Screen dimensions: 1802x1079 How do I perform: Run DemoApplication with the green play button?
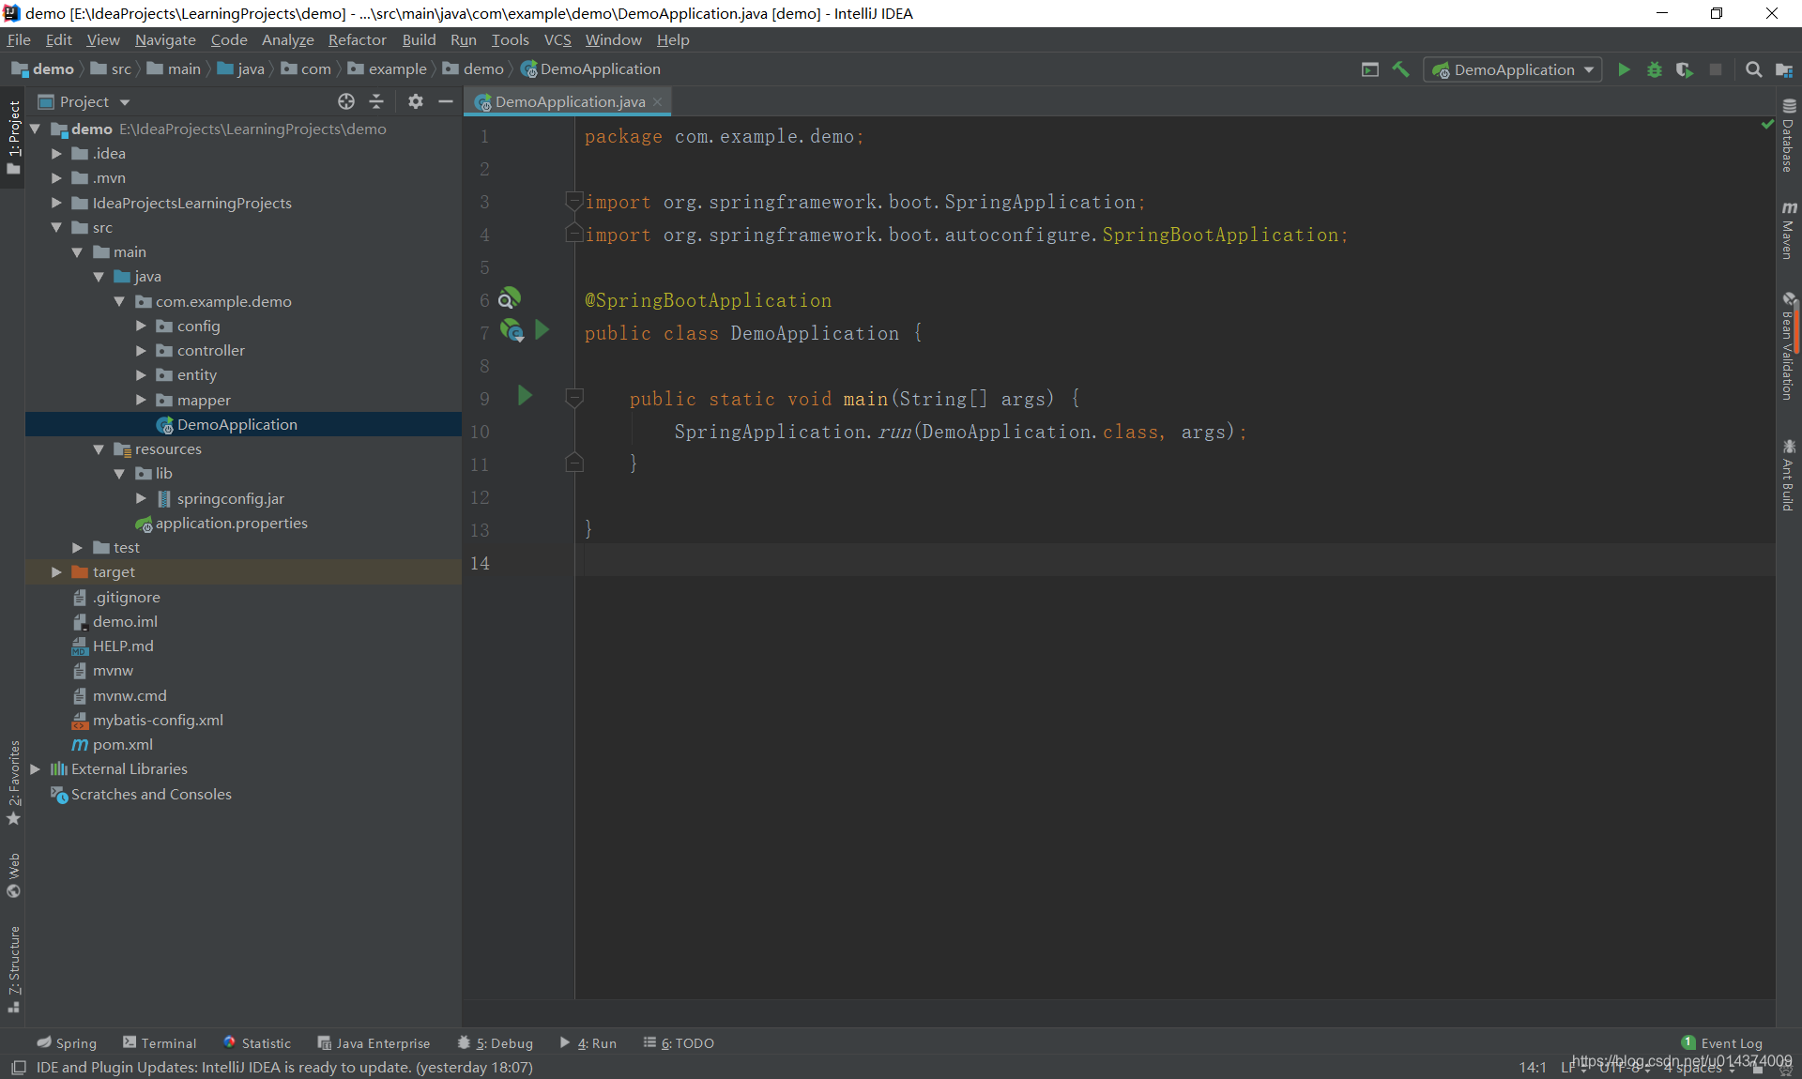coord(1624,69)
